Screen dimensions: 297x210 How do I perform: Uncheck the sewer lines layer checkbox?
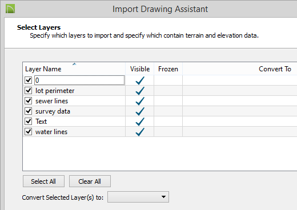[28, 100]
